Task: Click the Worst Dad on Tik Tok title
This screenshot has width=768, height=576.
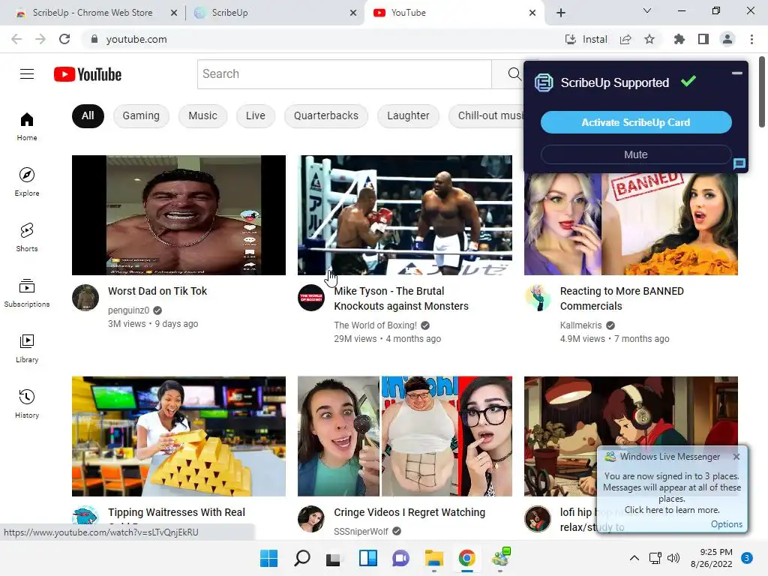Action: tap(157, 291)
